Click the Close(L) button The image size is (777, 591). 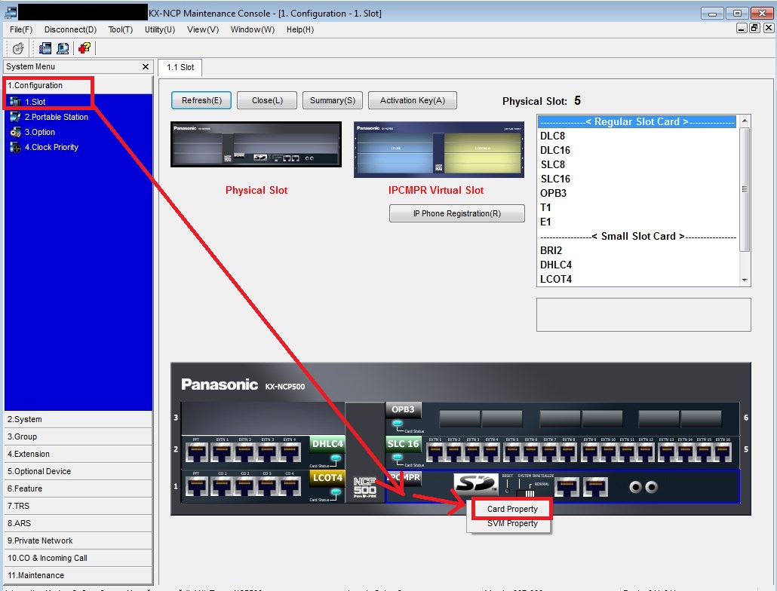(x=267, y=100)
